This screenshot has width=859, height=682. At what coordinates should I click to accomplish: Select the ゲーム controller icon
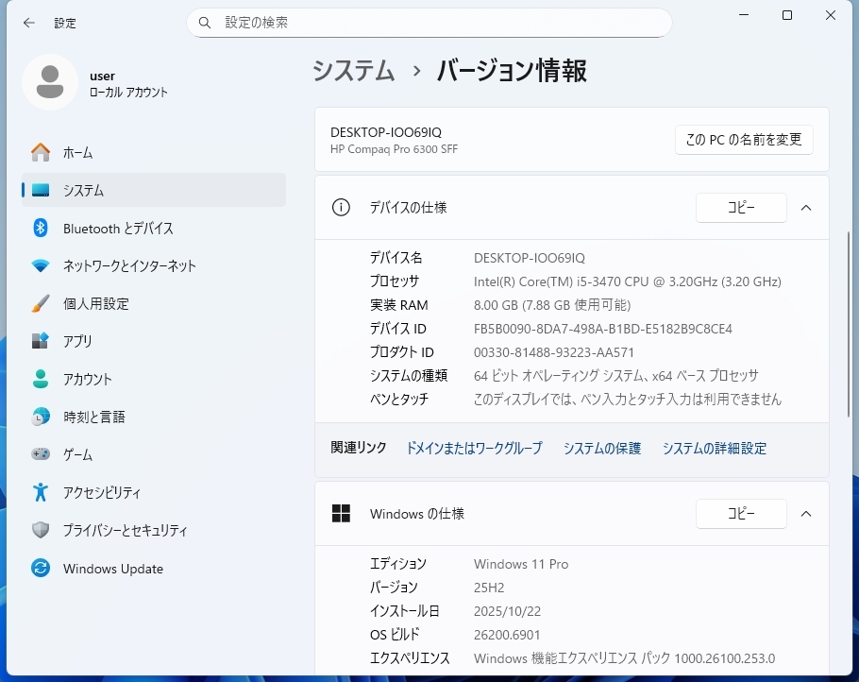pyautogui.click(x=41, y=454)
